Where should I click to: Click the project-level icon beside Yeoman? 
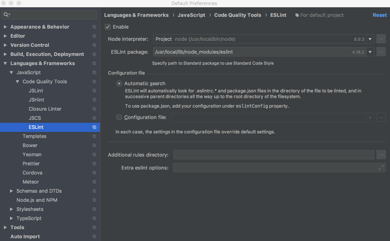(x=94, y=154)
